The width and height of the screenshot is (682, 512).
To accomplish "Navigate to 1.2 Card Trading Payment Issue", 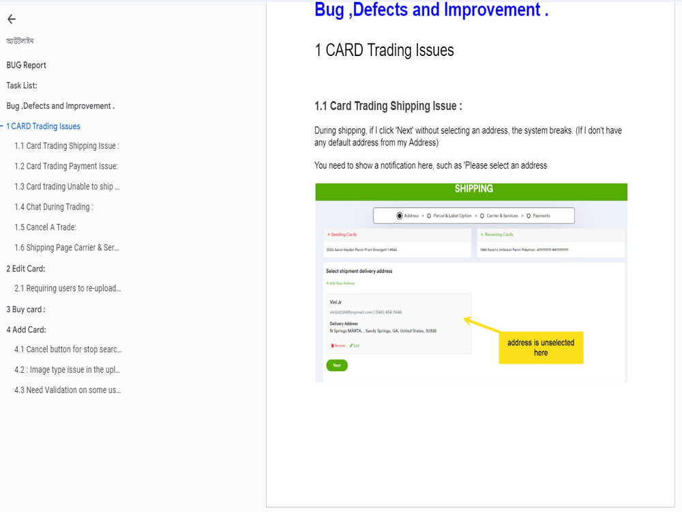I will (66, 167).
